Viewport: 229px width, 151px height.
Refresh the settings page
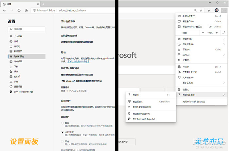click(x=19, y=10)
